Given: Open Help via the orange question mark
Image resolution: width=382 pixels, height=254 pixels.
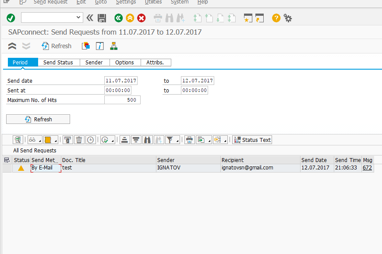Looking at the screenshot, I should coord(276,18).
